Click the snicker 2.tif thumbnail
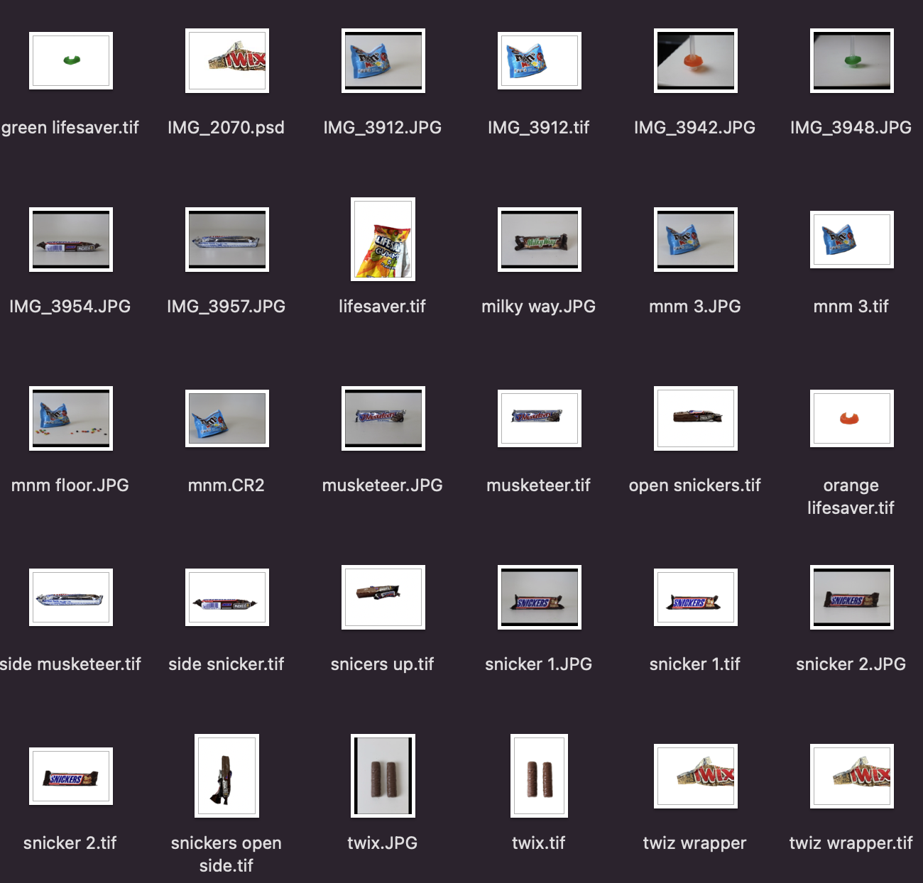This screenshot has height=883, width=923. (x=71, y=776)
